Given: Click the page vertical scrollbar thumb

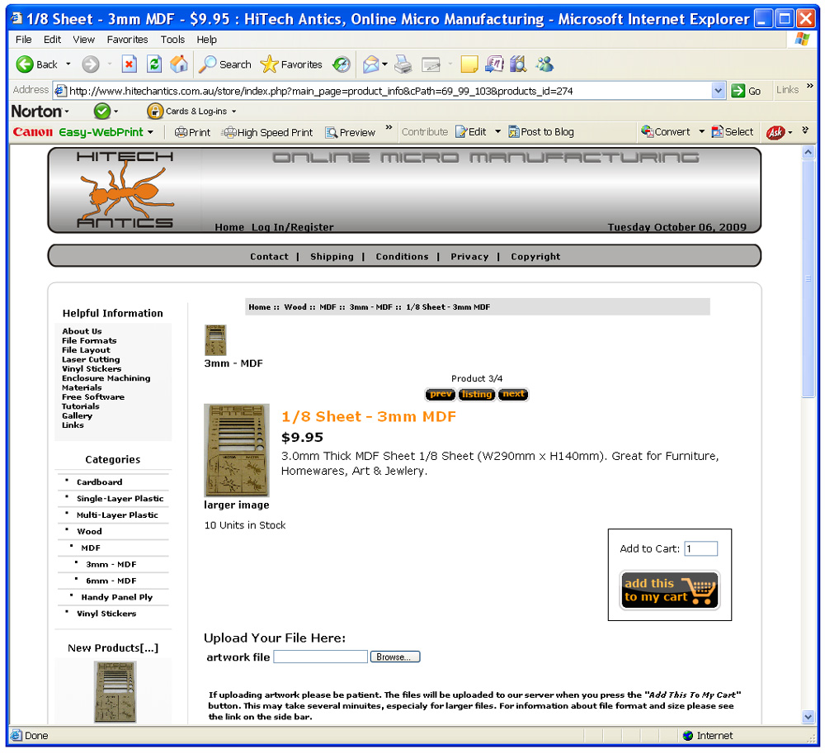Looking at the screenshot, I should pyautogui.click(x=808, y=278).
